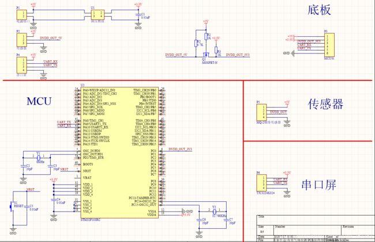
Task: Select the P1 power connector symbol
Action: click(22, 15)
